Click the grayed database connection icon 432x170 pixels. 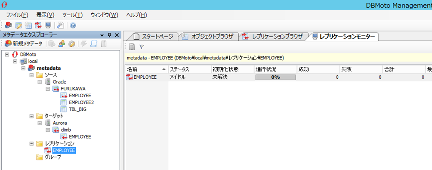[52, 43]
